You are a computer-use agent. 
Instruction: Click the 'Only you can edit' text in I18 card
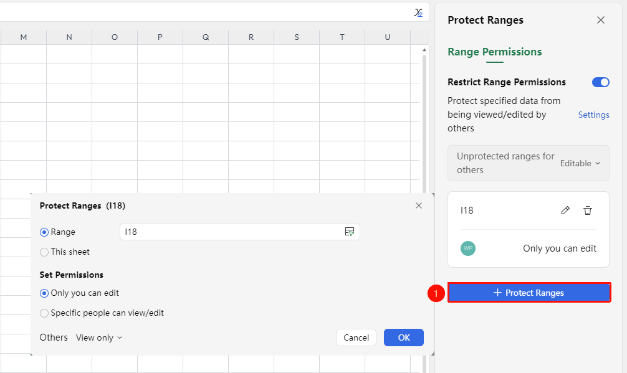(560, 248)
